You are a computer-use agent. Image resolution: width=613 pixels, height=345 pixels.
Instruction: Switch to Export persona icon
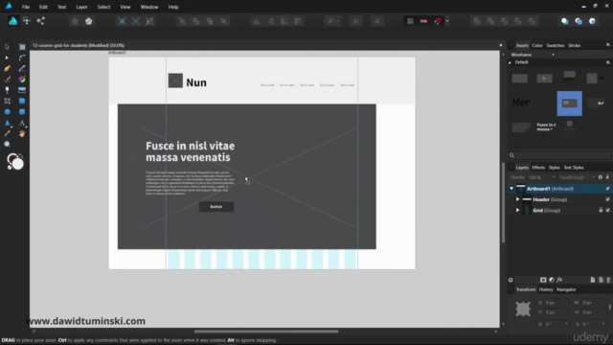click(40, 21)
